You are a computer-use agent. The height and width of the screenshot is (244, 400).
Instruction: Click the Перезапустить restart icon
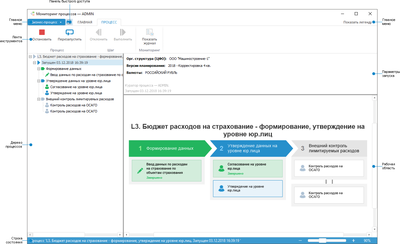[x=69, y=32]
